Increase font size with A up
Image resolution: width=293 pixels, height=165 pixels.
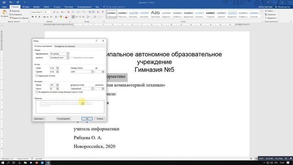coord(54,12)
